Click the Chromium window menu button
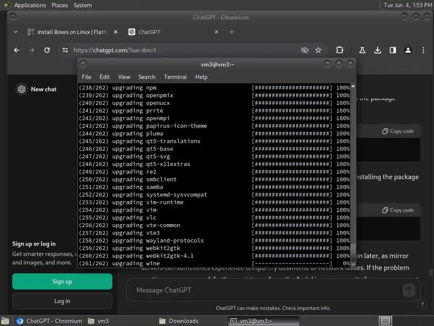Screen dimensions: 434x326 (x=12, y=17)
